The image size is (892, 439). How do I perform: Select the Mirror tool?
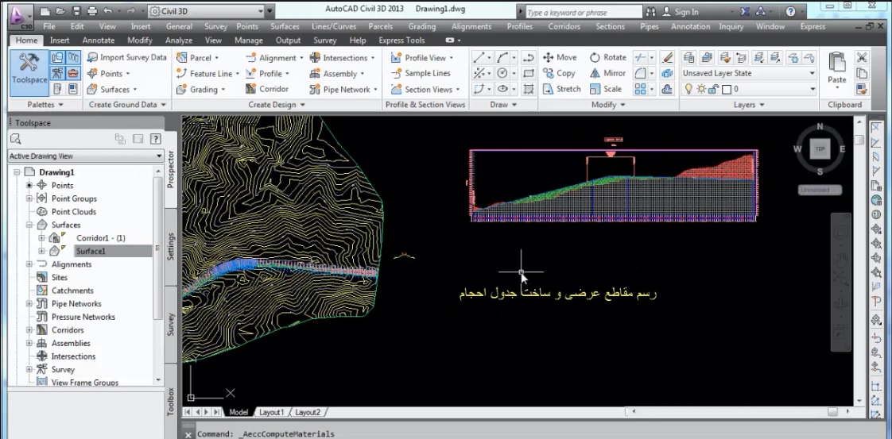607,73
